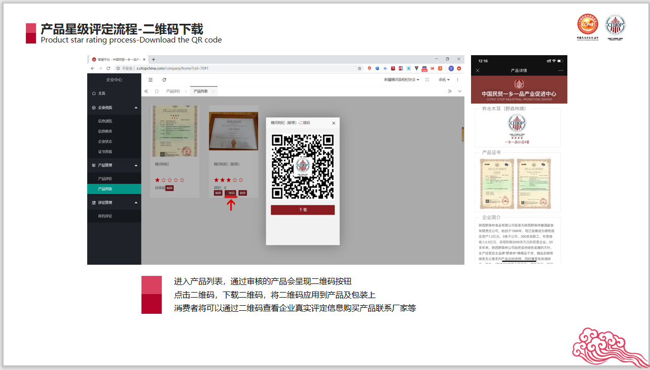Image resolution: width=650 pixels, height=370 pixels.
Task: Click the One Town One Product logo
Action: 616,27
